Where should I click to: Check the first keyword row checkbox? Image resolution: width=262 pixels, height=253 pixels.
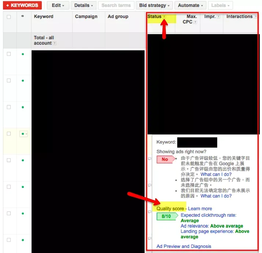pos(9,54)
